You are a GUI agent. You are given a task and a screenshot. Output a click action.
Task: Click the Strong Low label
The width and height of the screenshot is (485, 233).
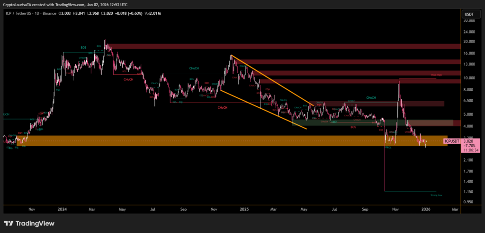click(436, 194)
